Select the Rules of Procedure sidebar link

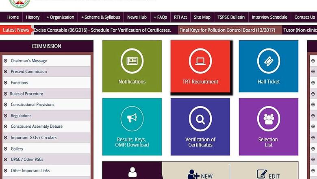coord(26,94)
